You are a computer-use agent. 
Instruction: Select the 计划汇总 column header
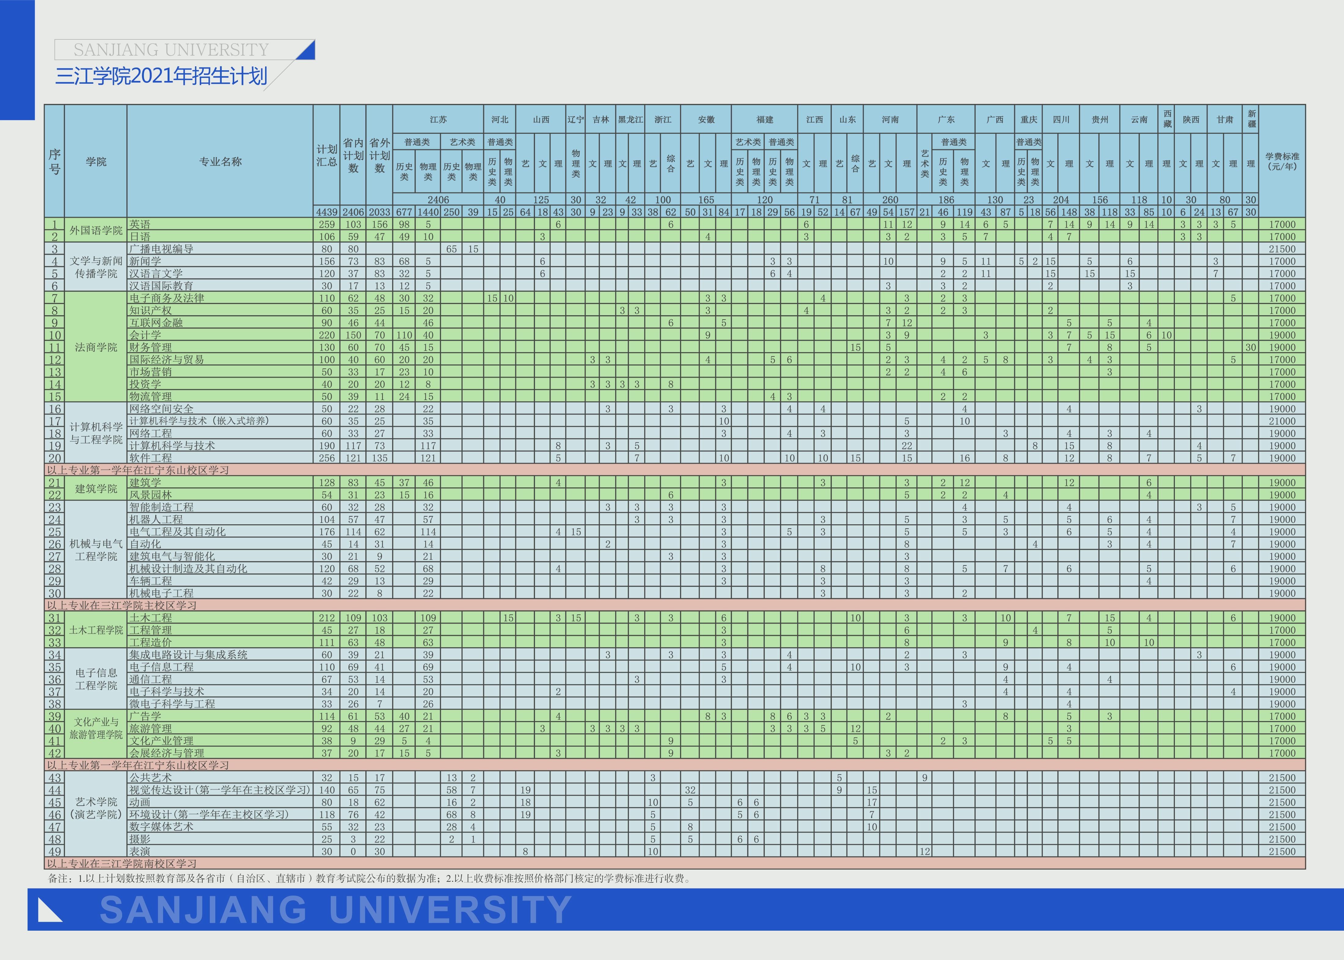click(327, 156)
